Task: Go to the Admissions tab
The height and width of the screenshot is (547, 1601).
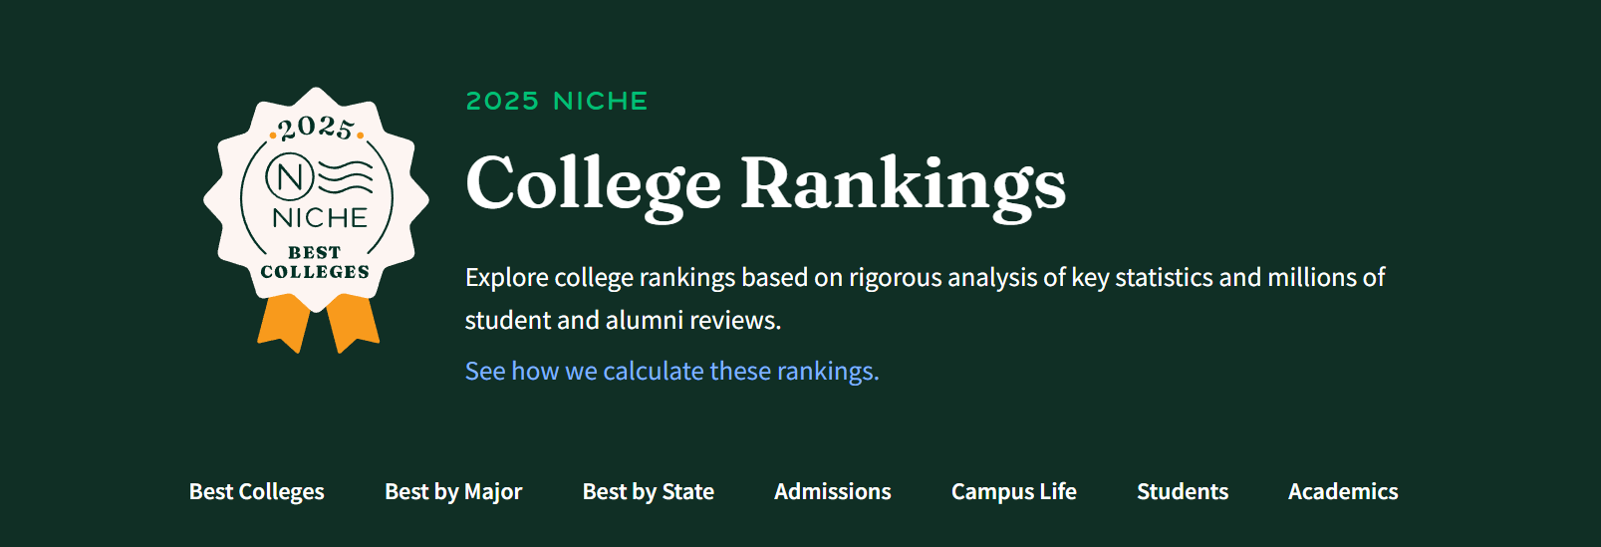Action: tap(833, 492)
